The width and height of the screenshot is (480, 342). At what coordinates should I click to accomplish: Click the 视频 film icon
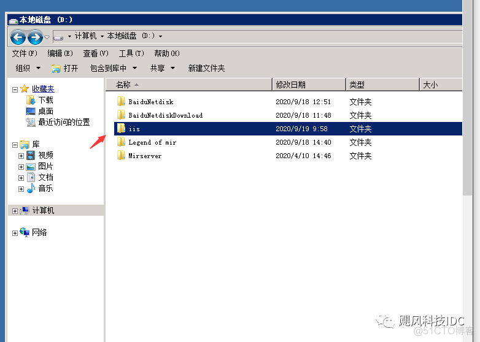point(31,155)
